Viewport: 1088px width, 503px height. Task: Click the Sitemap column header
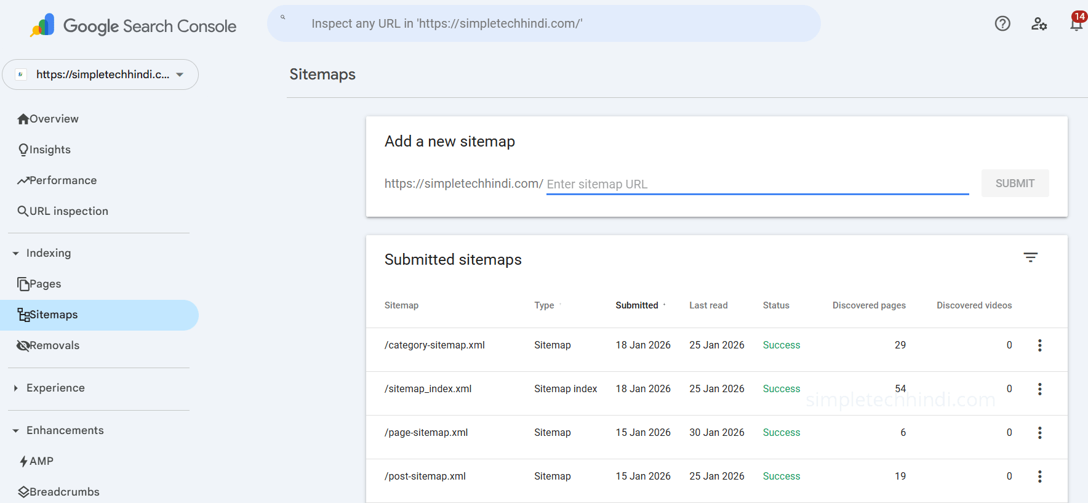coord(401,305)
